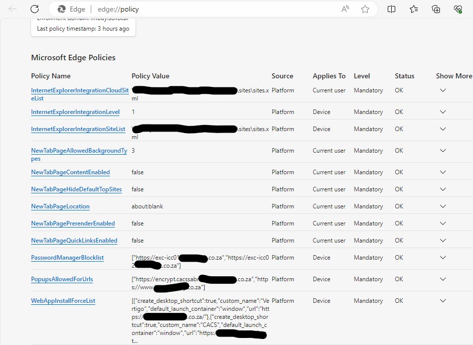Open the Favorites list
The height and width of the screenshot is (345, 473).
414,9
